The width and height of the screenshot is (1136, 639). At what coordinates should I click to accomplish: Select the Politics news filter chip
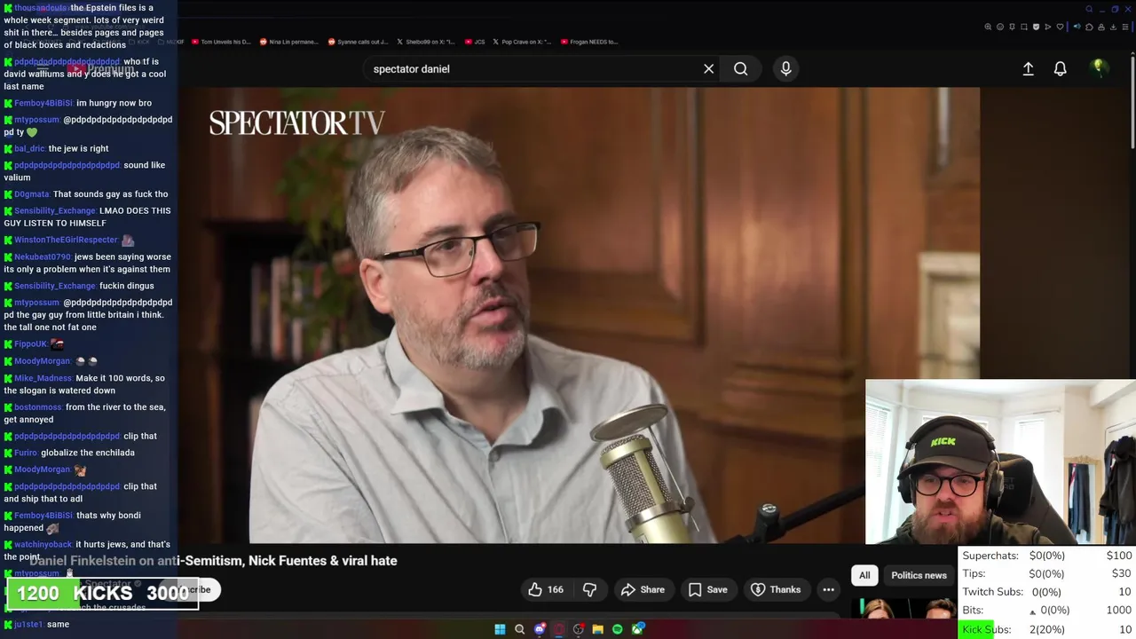919,575
